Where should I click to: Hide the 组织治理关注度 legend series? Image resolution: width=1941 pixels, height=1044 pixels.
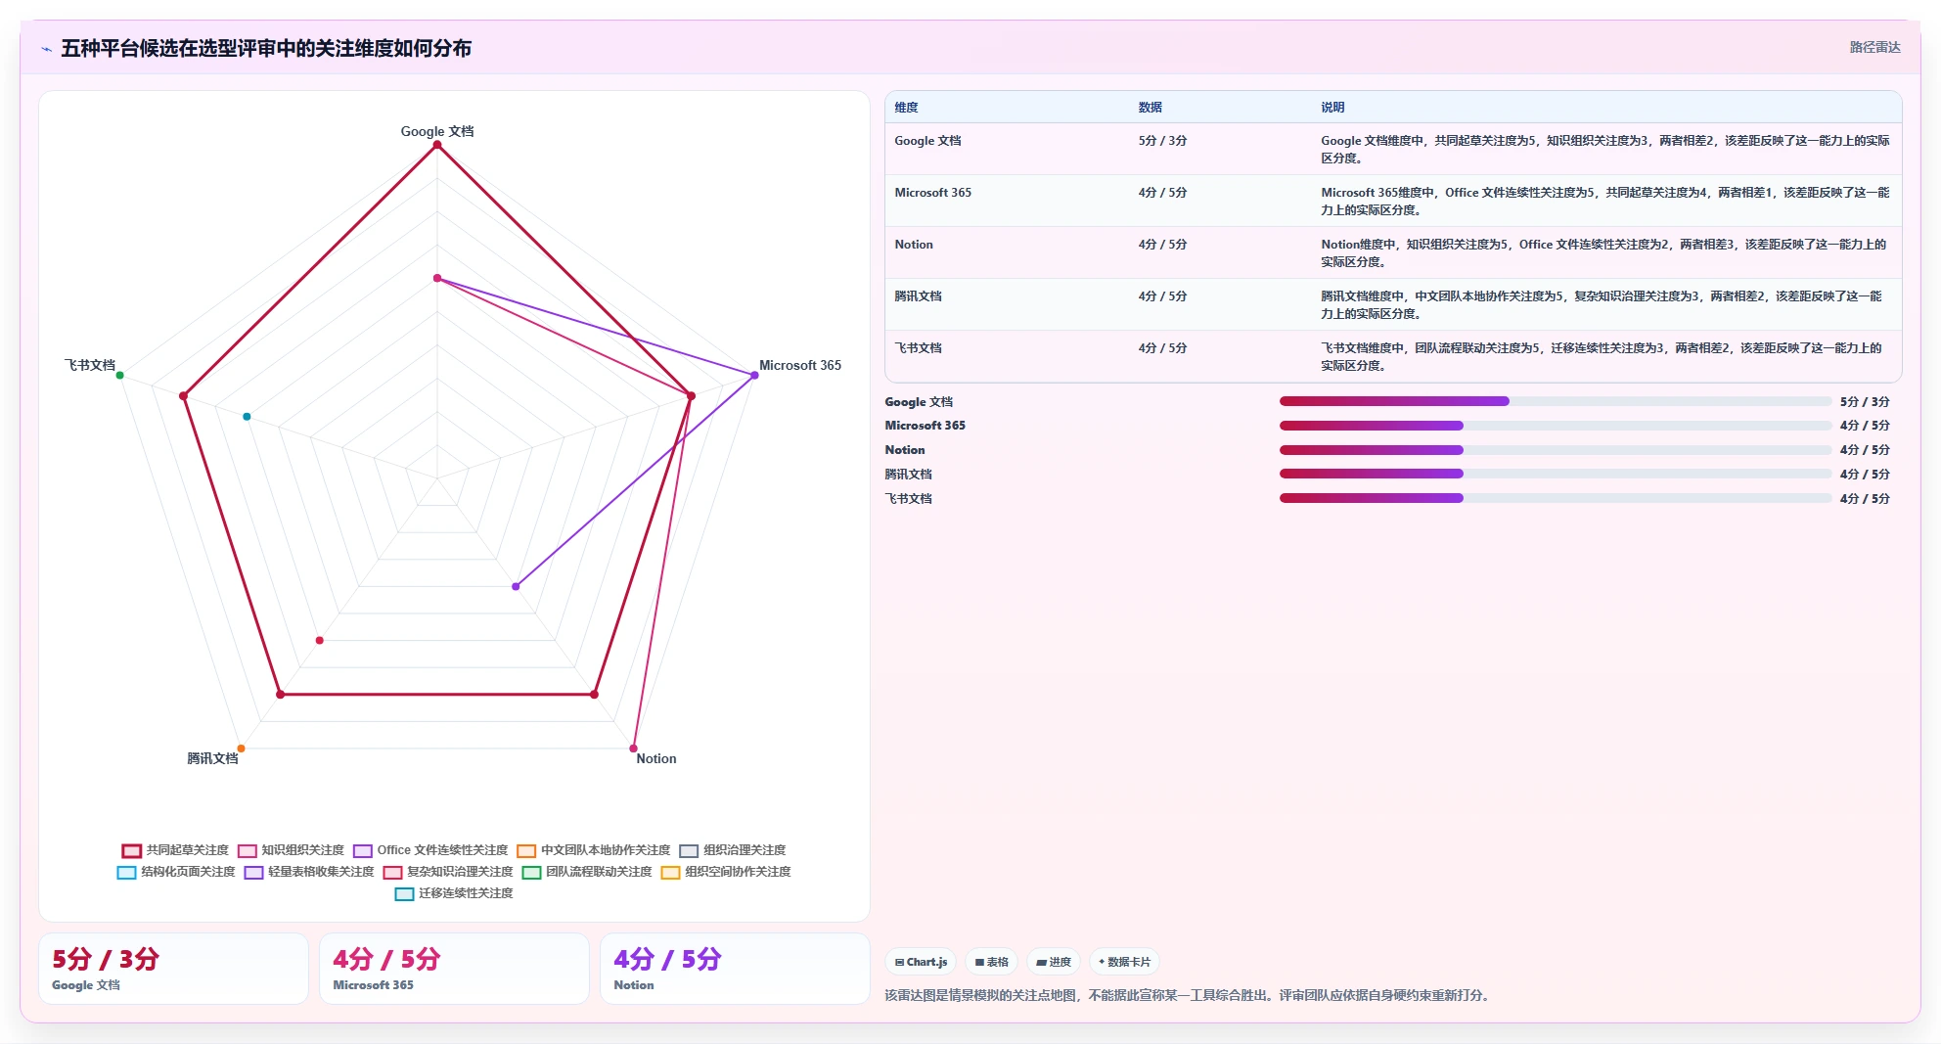[x=733, y=850]
